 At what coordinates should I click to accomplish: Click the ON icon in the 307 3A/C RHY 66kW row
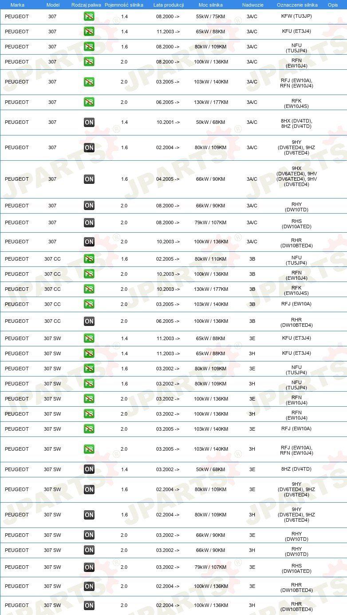click(89, 206)
